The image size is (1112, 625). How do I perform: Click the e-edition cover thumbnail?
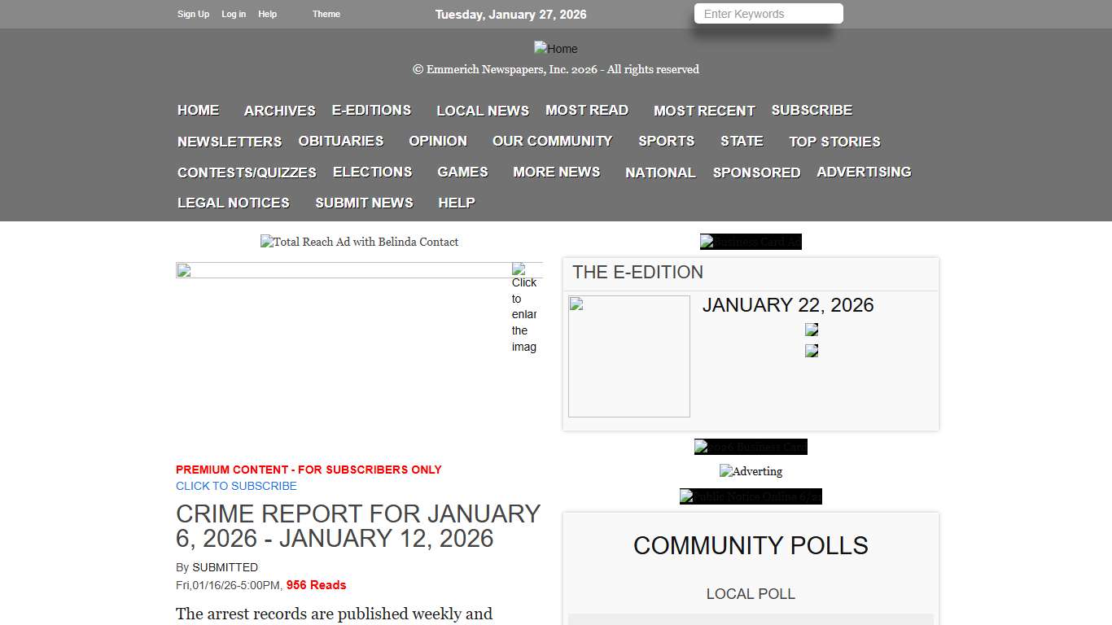628,356
